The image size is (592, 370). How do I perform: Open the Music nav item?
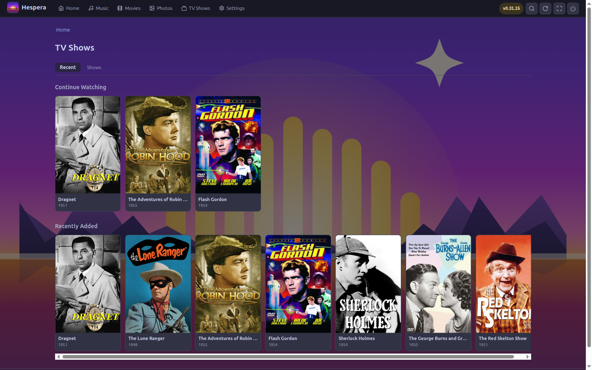pos(98,8)
